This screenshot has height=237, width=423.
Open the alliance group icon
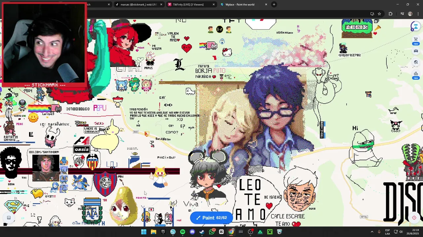tap(416, 51)
